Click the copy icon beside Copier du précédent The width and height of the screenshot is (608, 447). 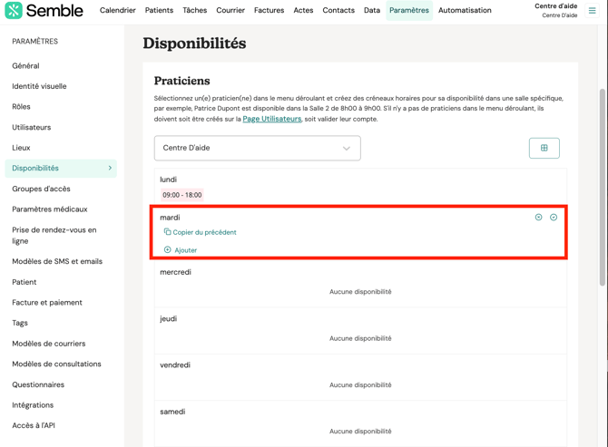click(x=167, y=232)
